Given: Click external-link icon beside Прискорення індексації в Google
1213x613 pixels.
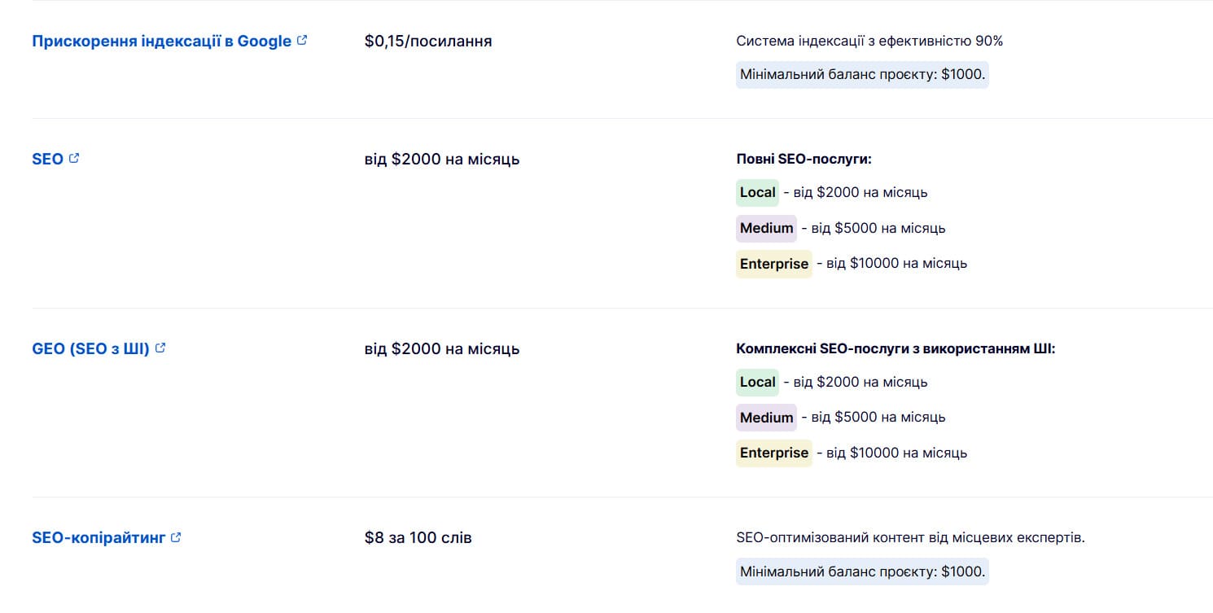Looking at the screenshot, I should 303,40.
